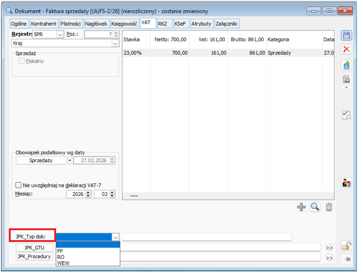Select FP in JPK_Typ dok list
The height and width of the screenshot is (273, 358).
coord(60,250)
